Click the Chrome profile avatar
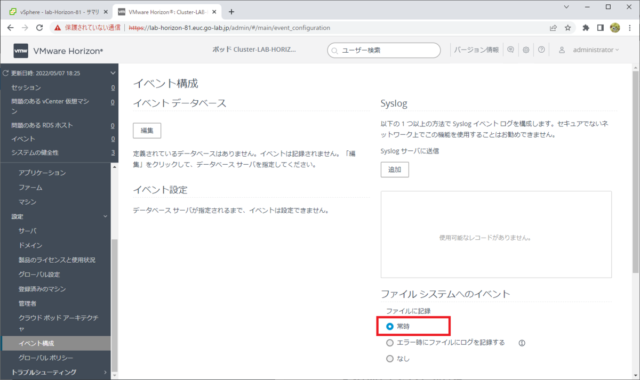The height and width of the screenshot is (380, 640). pyautogui.click(x=614, y=28)
